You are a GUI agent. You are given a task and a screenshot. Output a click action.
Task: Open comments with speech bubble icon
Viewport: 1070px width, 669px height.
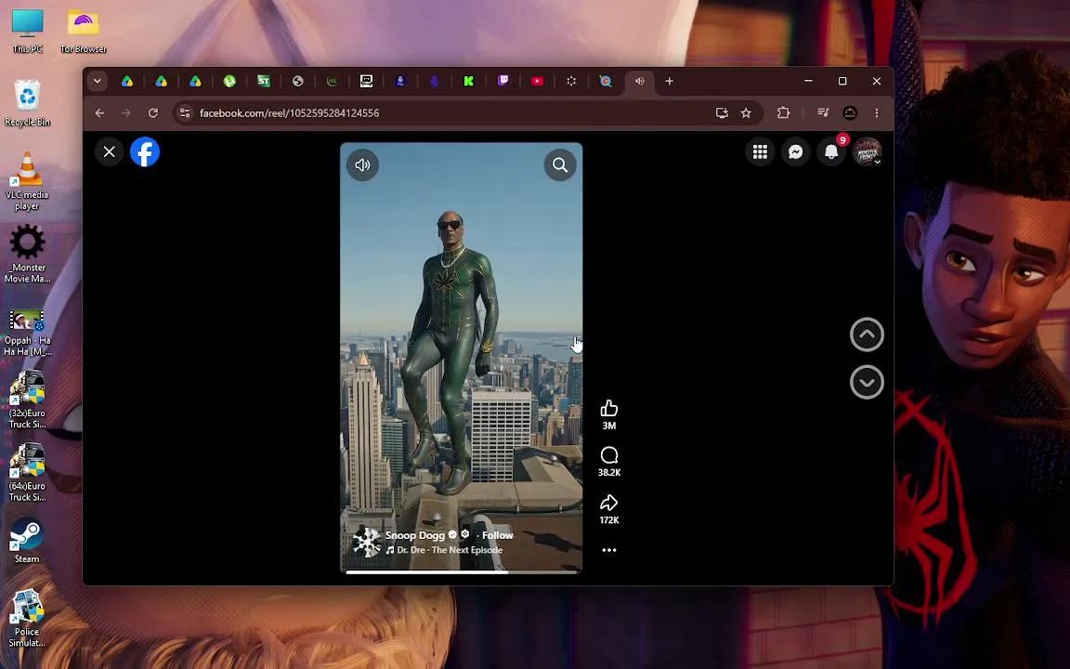(608, 455)
